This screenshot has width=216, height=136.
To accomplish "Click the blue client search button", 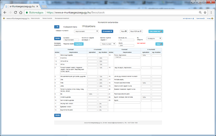I will click(x=57, y=27).
